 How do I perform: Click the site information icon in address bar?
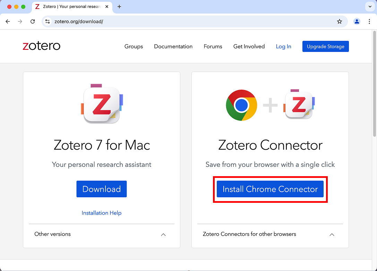[48, 21]
